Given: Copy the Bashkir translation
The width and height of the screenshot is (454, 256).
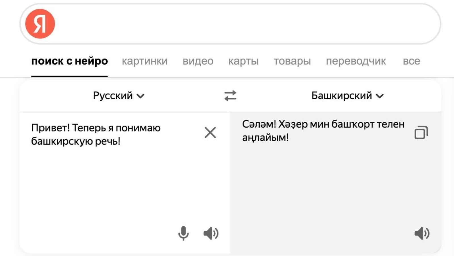Looking at the screenshot, I should coord(421,132).
